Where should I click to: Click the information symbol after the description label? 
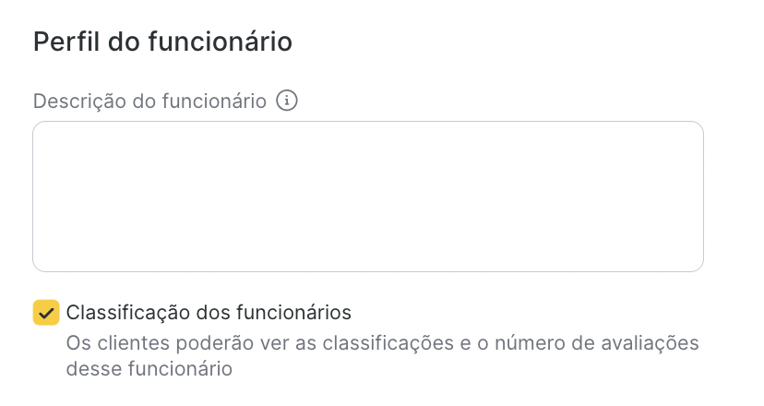(x=287, y=101)
